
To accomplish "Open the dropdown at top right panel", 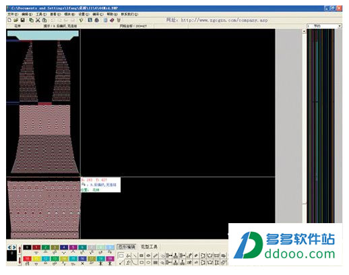I will coord(340,26).
